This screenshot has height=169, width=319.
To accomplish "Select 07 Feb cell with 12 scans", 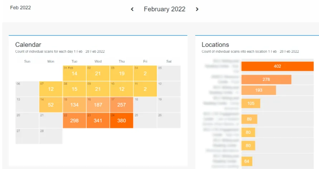I will coord(51,89).
